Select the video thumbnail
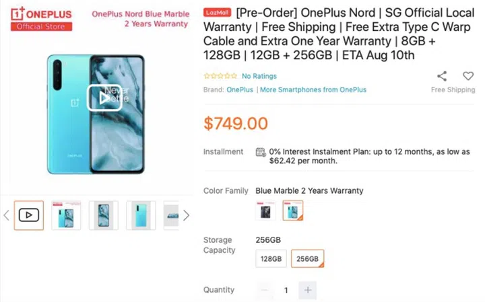Image resolution: width=485 pixels, height=302 pixels. point(29,215)
